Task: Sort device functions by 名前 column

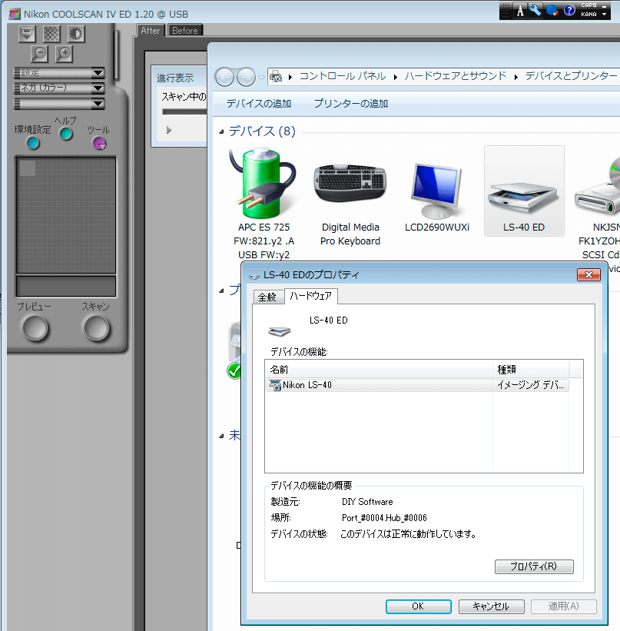Action: 379,370
